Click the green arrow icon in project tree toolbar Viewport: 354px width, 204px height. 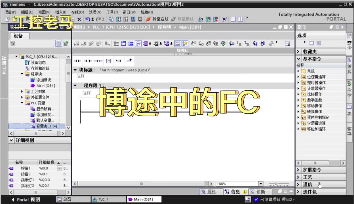pos(66,43)
